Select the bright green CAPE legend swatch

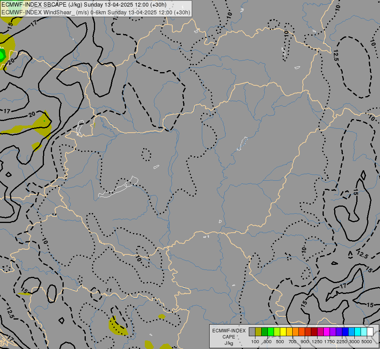point(271,332)
